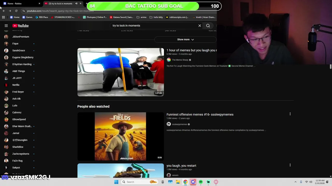This screenshot has width=332, height=186.
Task: Go back with the browser arrow
Action: 4,11
